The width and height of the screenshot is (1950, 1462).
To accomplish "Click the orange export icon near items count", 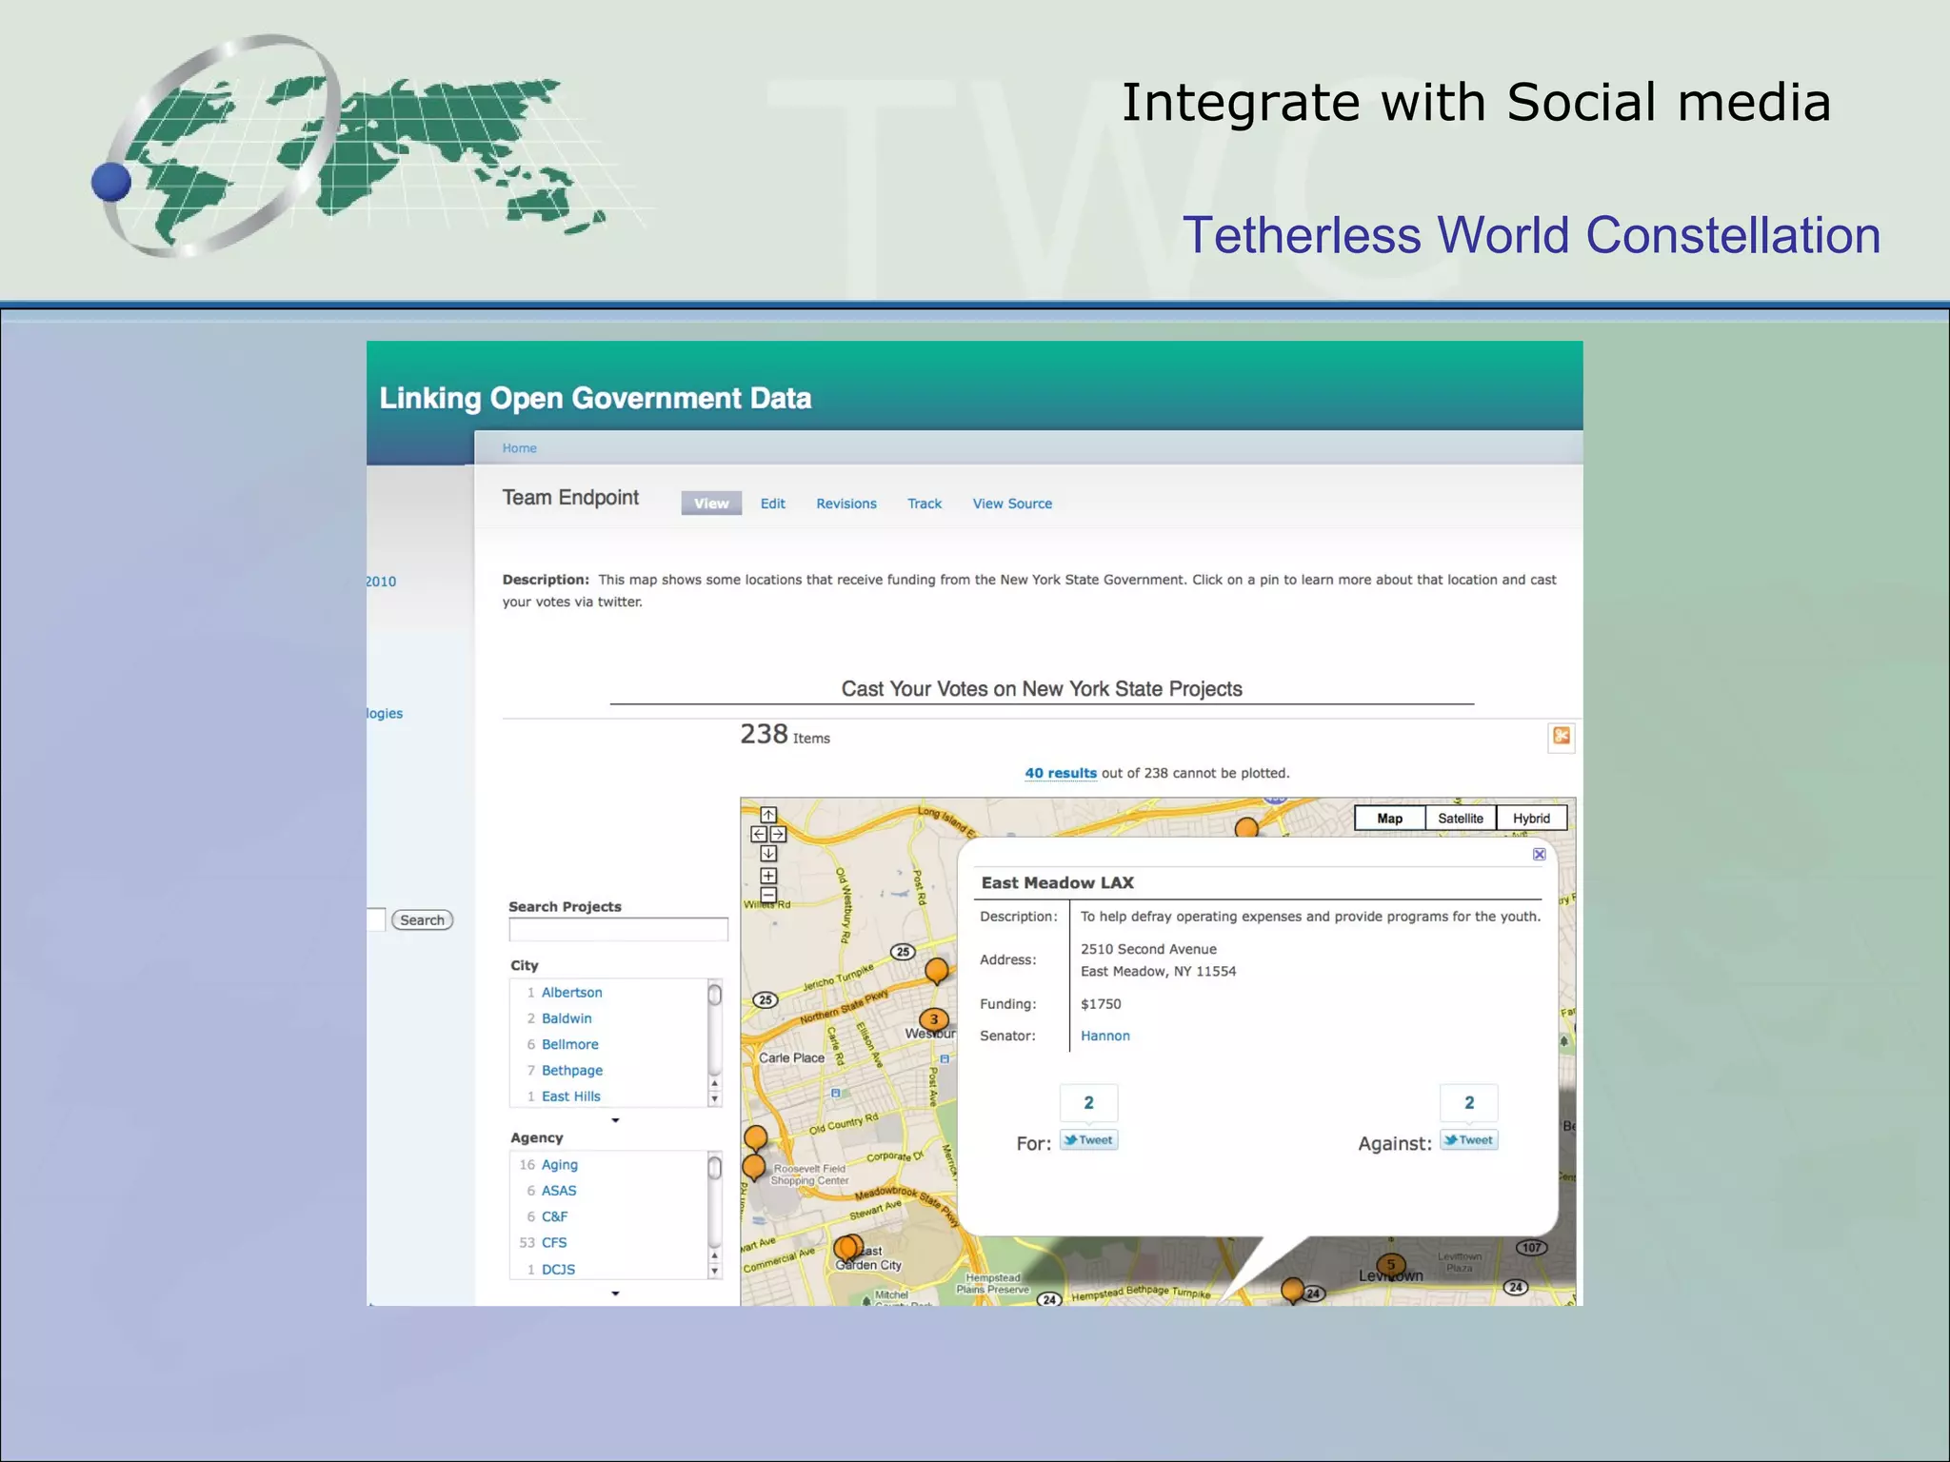I will click(1561, 736).
